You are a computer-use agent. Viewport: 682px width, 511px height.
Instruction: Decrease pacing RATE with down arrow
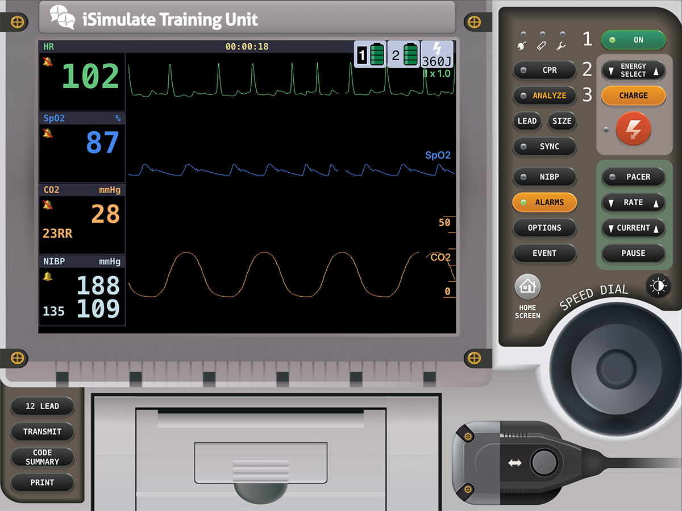click(611, 203)
